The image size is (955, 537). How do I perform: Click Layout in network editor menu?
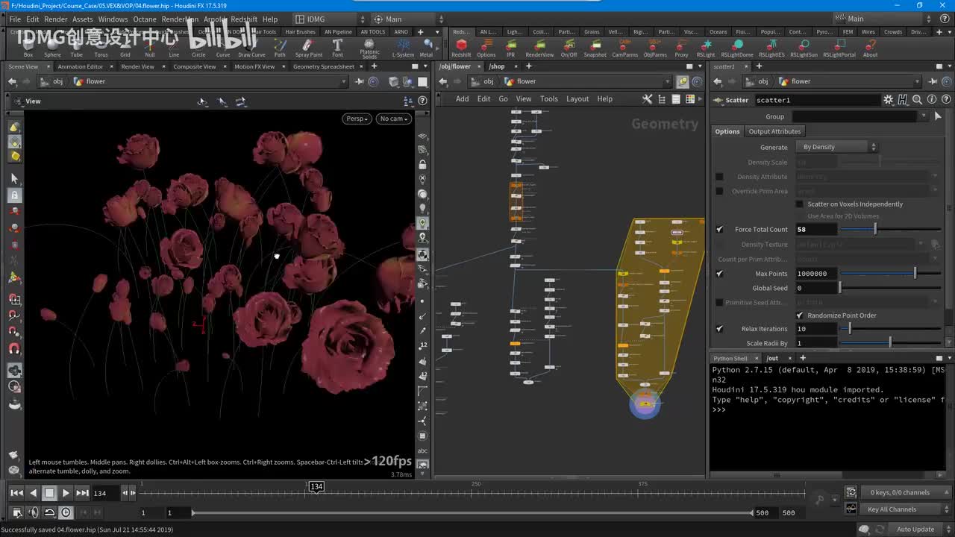(x=577, y=99)
